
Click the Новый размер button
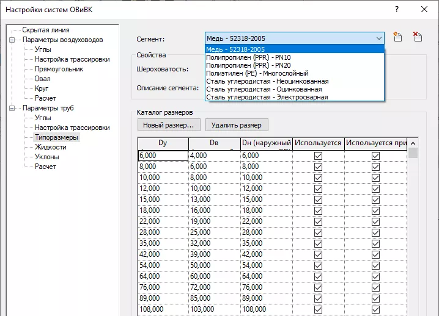pos(168,125)
